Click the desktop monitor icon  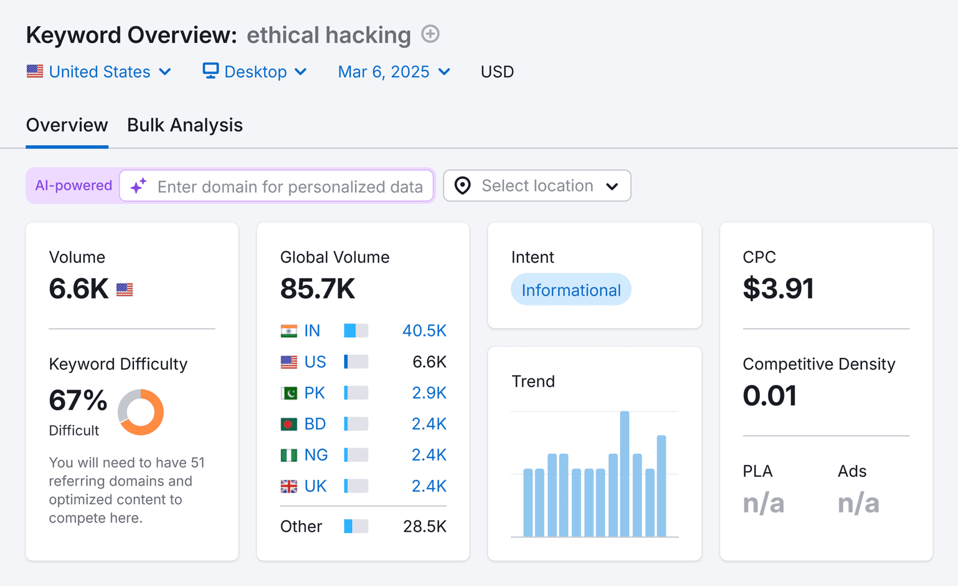210,71
